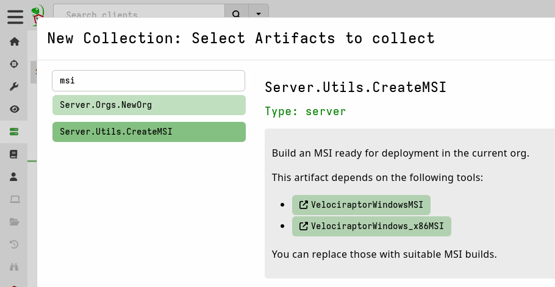
Task: Open Notebooks book icon
Action: point(15,154)
